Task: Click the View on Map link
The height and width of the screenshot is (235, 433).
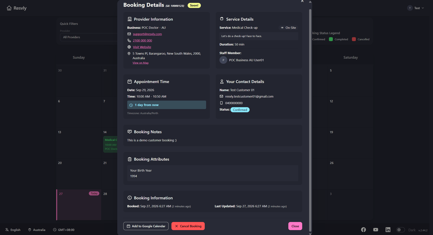Action: click(x=140, y=63)
